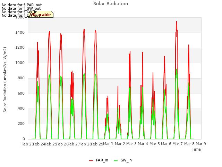Viewport: 222px width, 167px height.
Task: Click the 1000 y-axis tick label
Action: coord(20,63)
